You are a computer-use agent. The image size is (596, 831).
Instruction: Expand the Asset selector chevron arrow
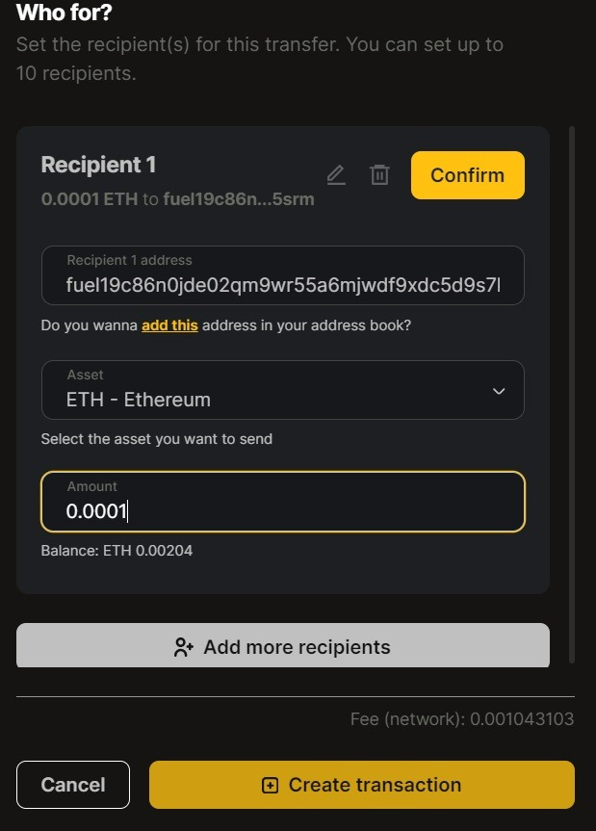(499, 391)
